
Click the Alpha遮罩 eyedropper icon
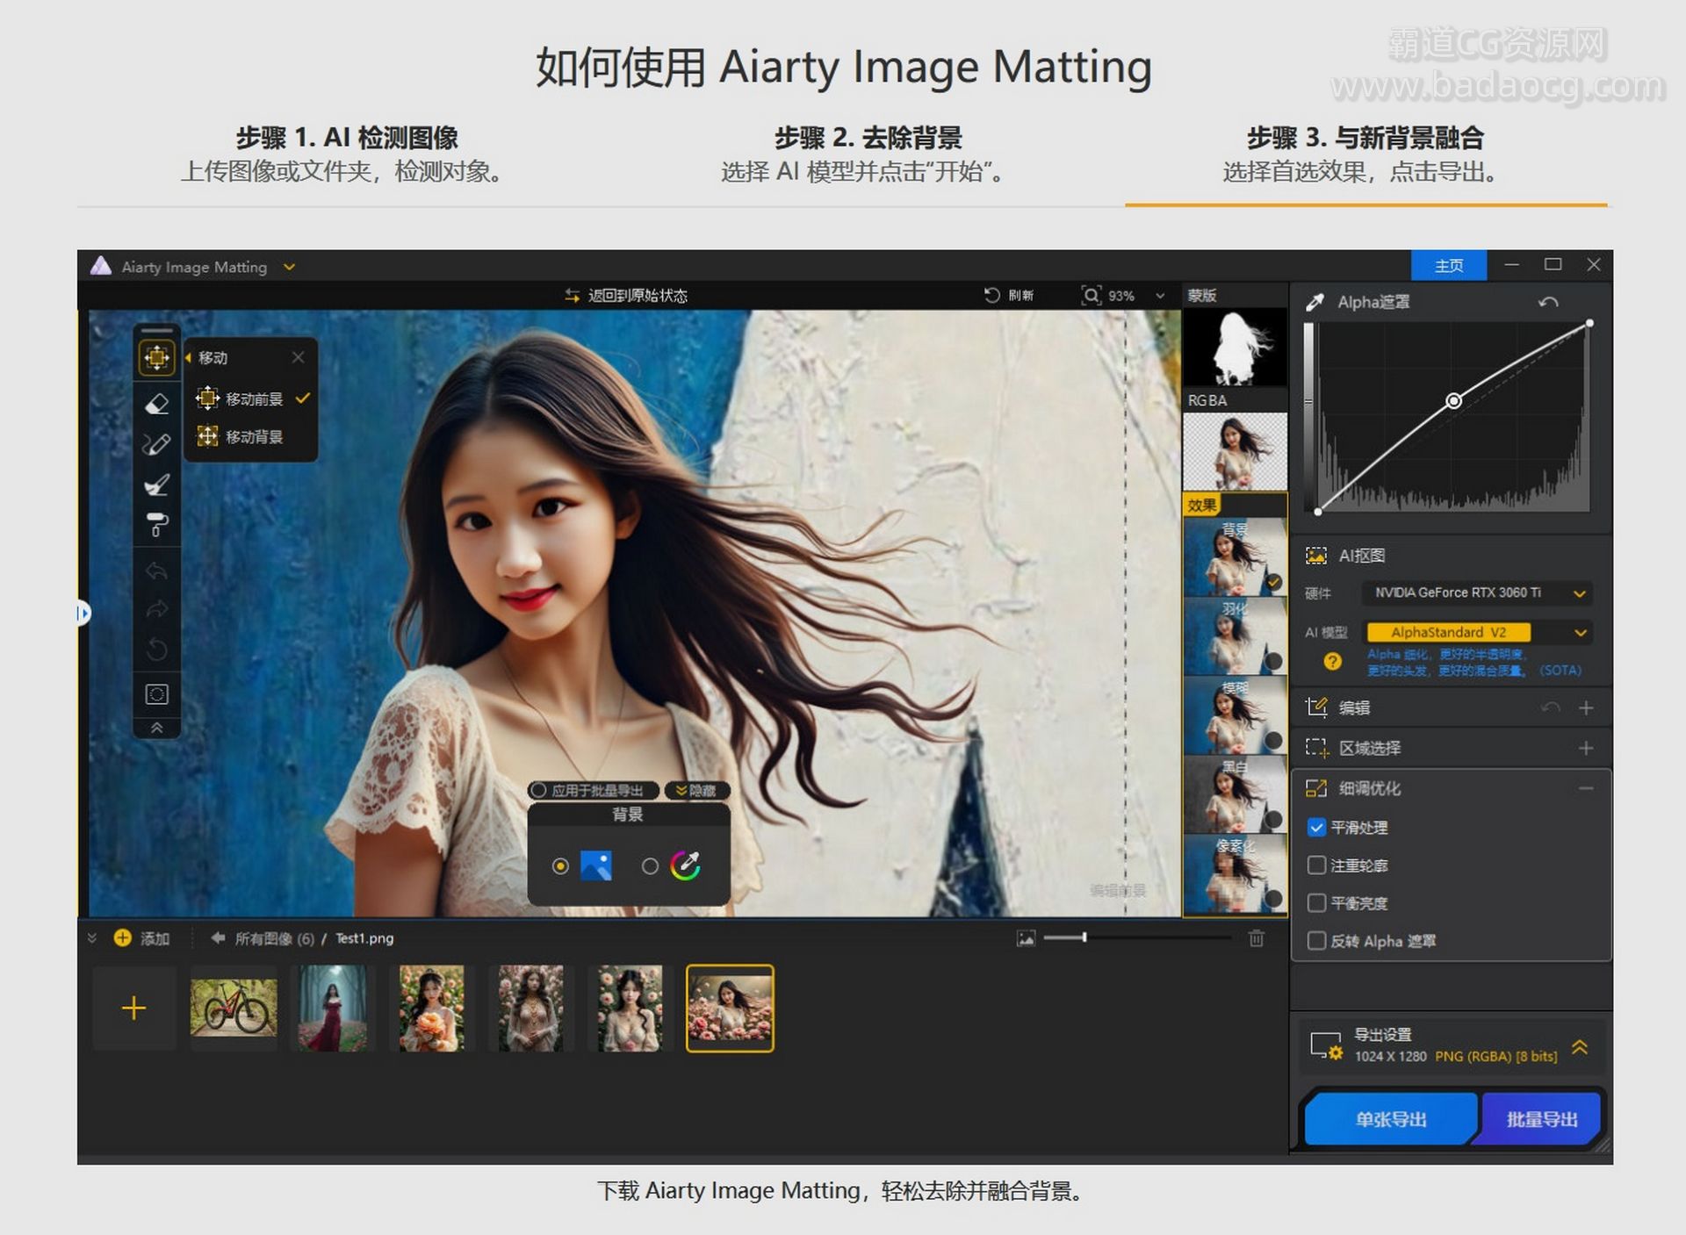coord(1315,302)
